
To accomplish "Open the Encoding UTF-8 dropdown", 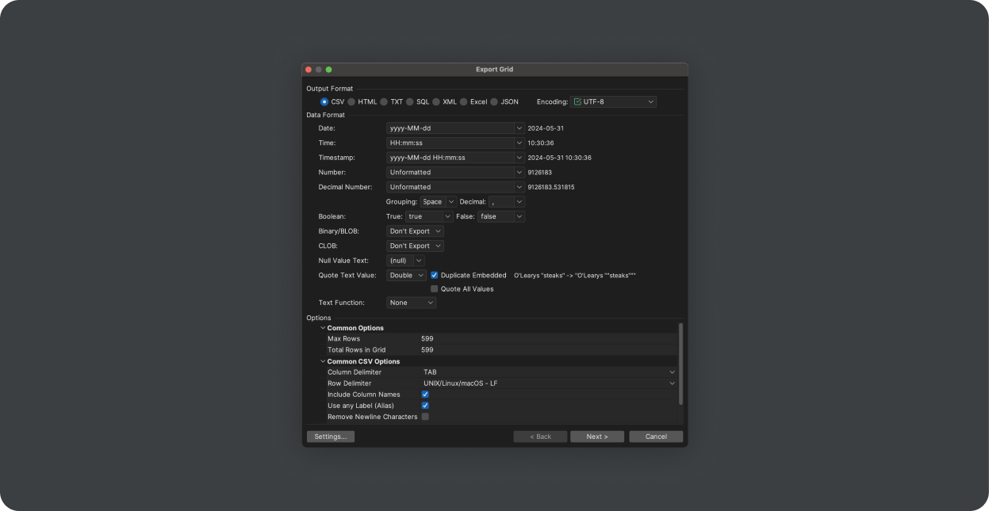I will click(613, 102).
